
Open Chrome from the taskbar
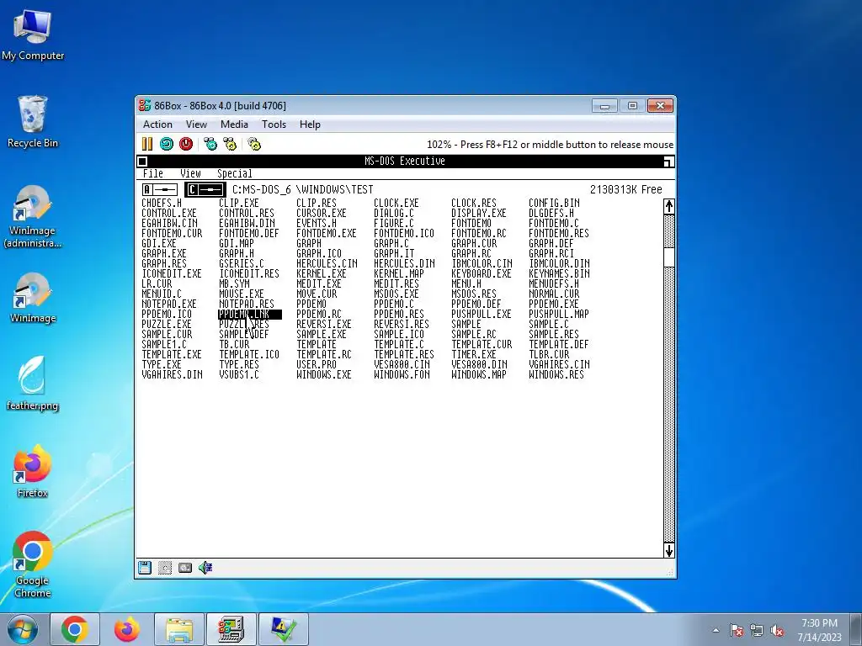coord(75,629)
